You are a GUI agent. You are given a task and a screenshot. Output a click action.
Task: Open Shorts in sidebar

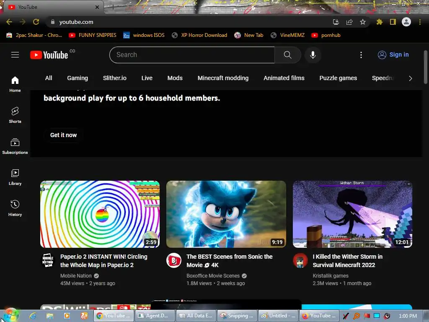(15, 115)
